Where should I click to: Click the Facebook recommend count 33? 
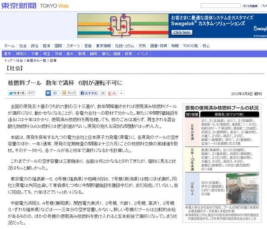(x=103, y=93)
